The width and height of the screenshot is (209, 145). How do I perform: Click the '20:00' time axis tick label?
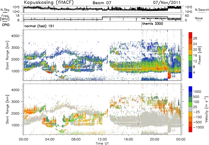click(x=154, y=140)
